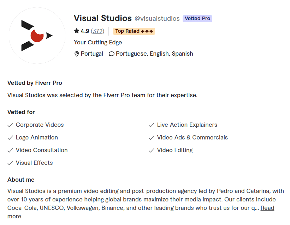The height and width of the screenshot is (225, 290).
Task: Click the Visual Studios profile logo
Action: (x=37, y=36)
